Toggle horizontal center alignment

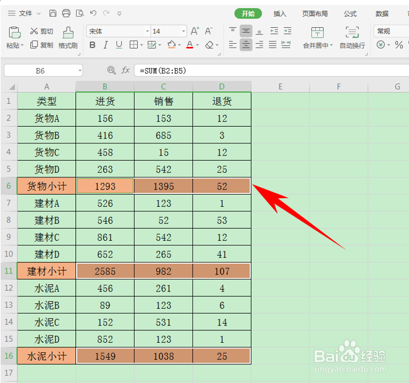[246, 45]
